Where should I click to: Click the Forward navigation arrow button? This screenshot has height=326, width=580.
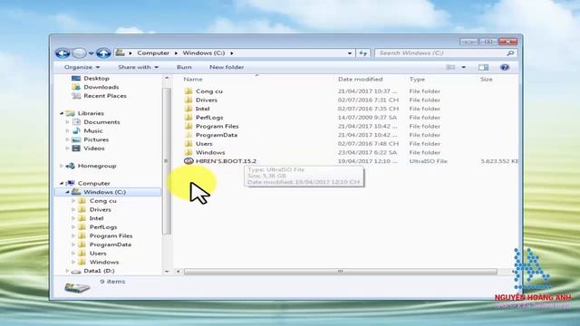(x=79, y=53)
